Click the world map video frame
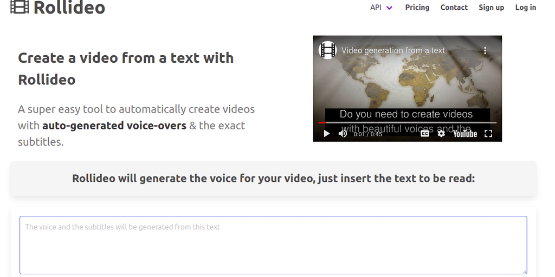555x277 pixels. (x=406, y=81)
